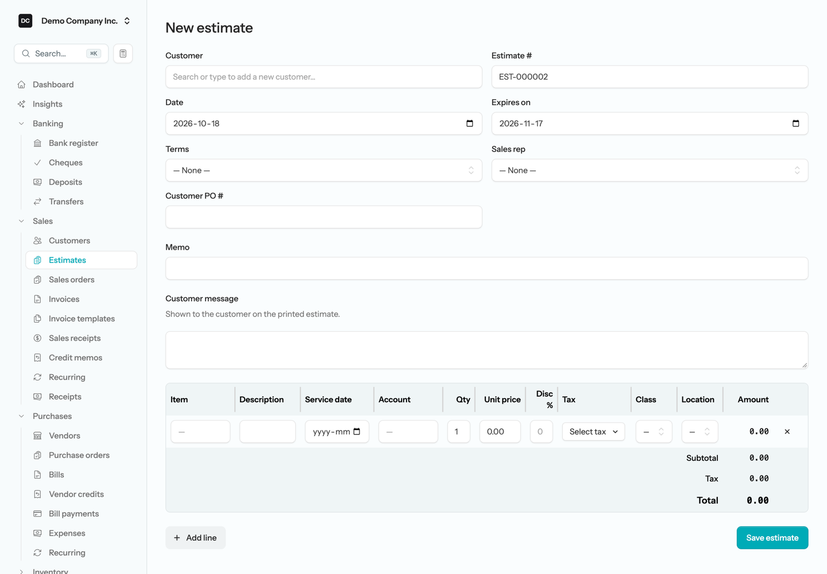Navigate to Invoice templates

click(81, 319)
